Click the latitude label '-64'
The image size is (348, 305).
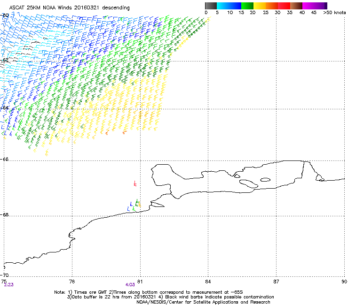(4, 108)
